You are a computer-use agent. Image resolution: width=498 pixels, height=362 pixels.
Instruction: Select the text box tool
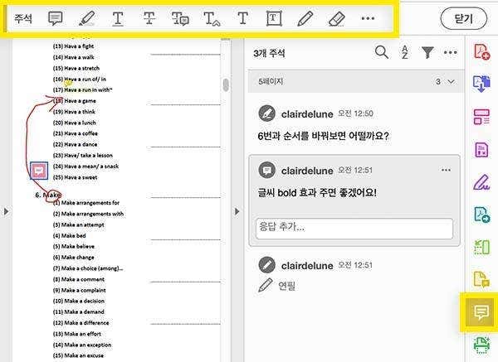click(274, 18)
